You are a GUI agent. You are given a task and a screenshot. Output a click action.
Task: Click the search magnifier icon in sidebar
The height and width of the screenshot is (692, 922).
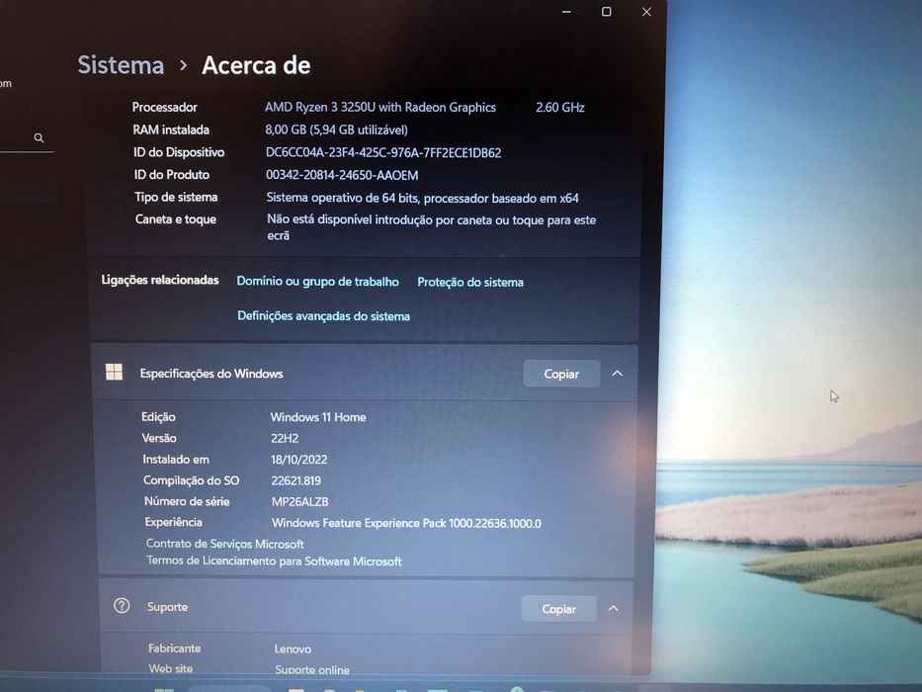(39, 137)
